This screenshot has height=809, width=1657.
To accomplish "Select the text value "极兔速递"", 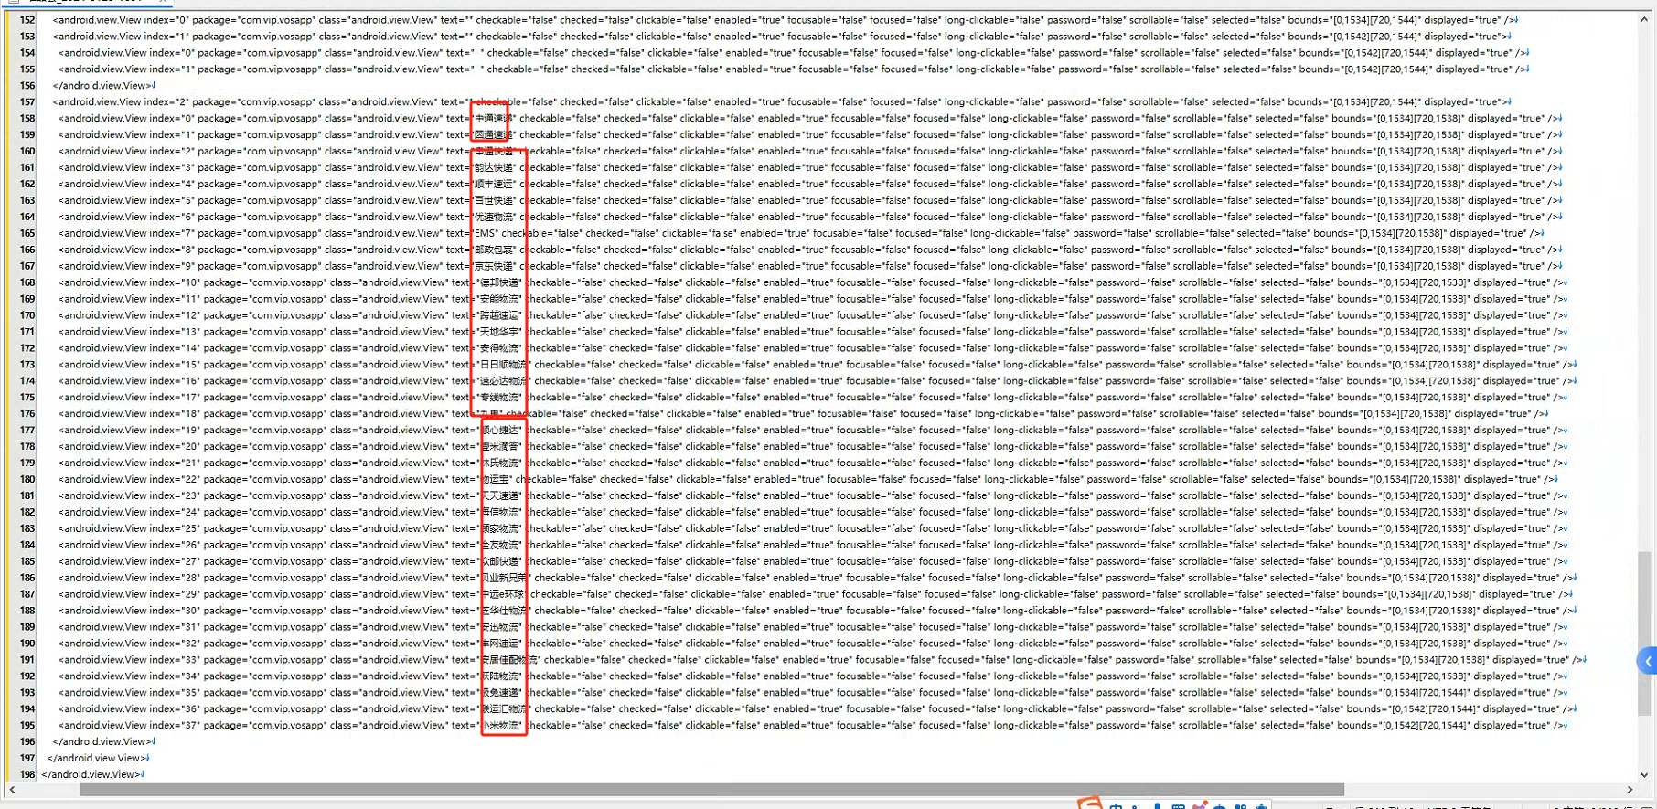I will (x=499, y=693).
